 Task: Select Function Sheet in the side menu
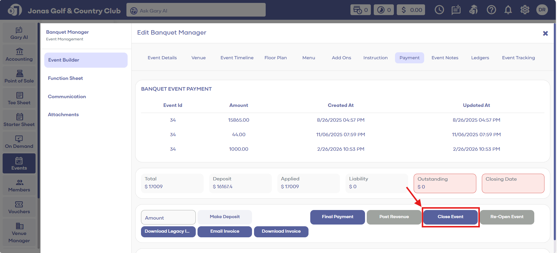coord(66,78)
